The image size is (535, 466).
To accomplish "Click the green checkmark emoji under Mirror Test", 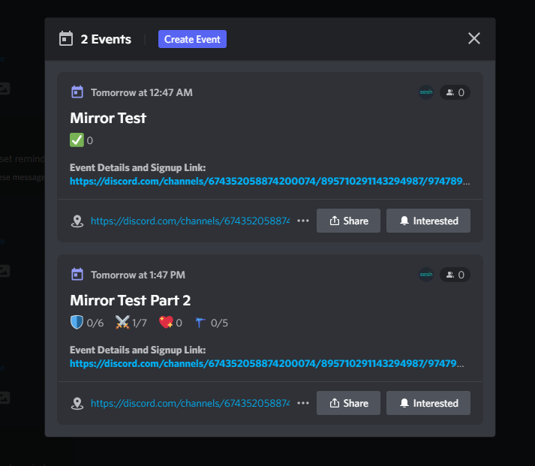I will (77, 140).
